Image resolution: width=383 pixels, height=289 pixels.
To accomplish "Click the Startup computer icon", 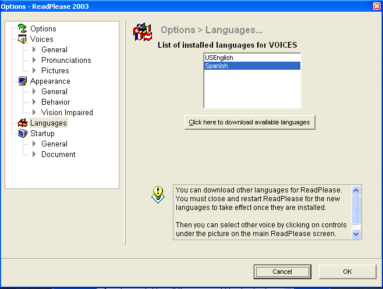I will 23,133.
